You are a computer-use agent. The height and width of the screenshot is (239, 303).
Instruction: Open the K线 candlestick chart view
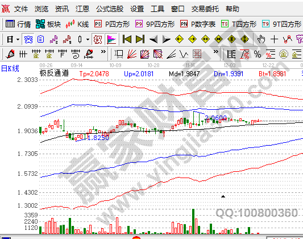click(x=77, y=24)
